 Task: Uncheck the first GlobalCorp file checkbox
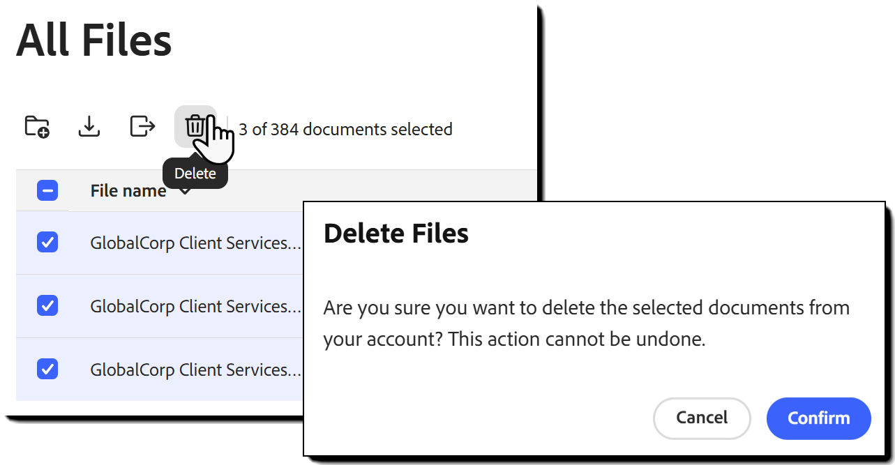click(x=47, y=242)
